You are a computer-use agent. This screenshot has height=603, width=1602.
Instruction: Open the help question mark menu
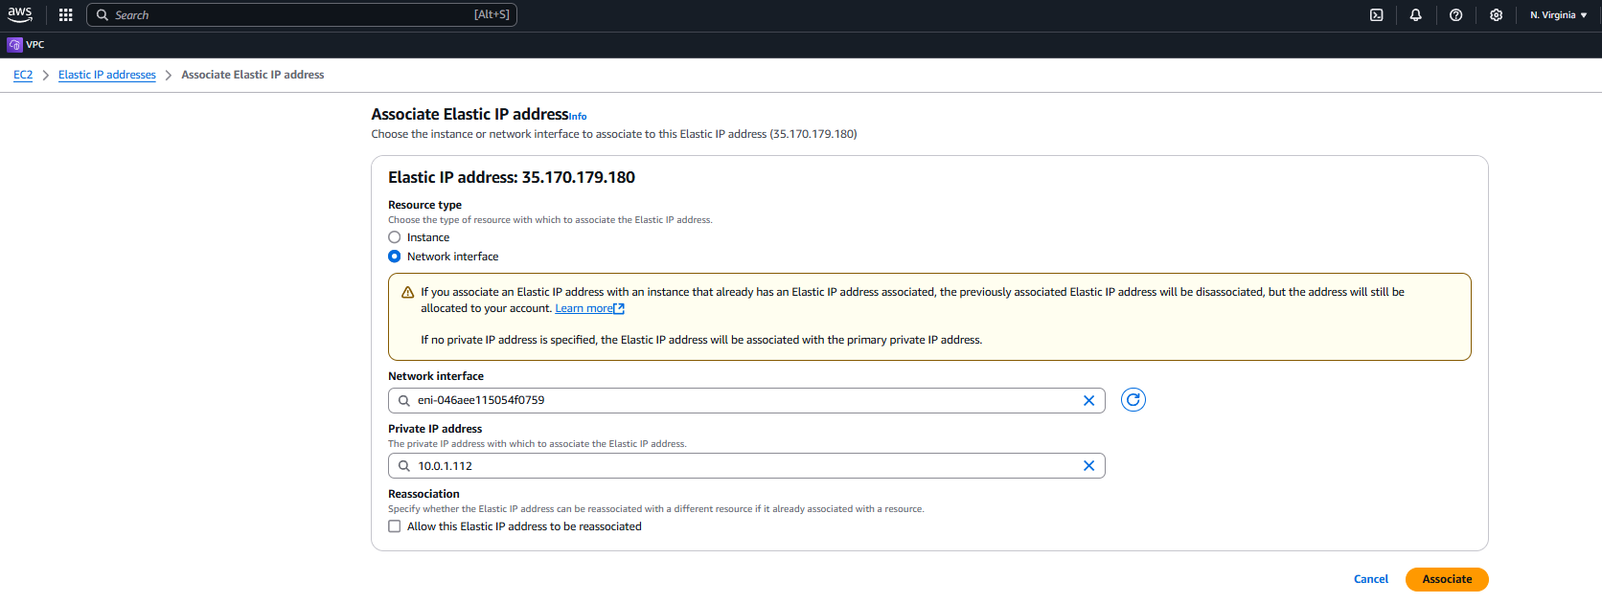pyautogui.click(x=1455, y=15)
